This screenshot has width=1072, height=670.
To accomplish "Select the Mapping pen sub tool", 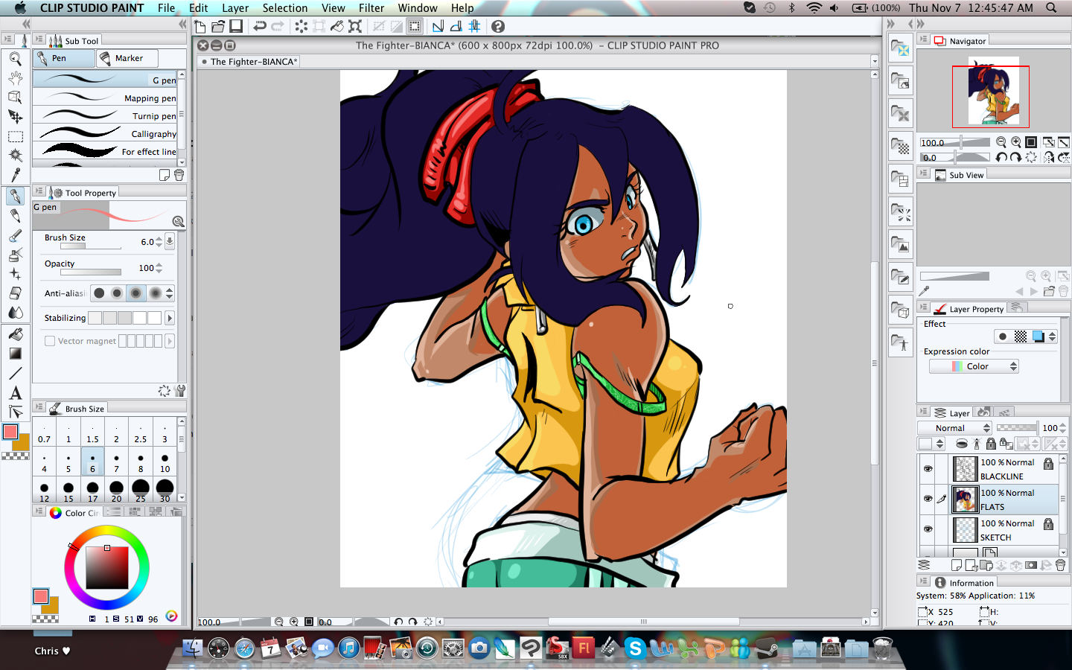I will pos(105,98).
